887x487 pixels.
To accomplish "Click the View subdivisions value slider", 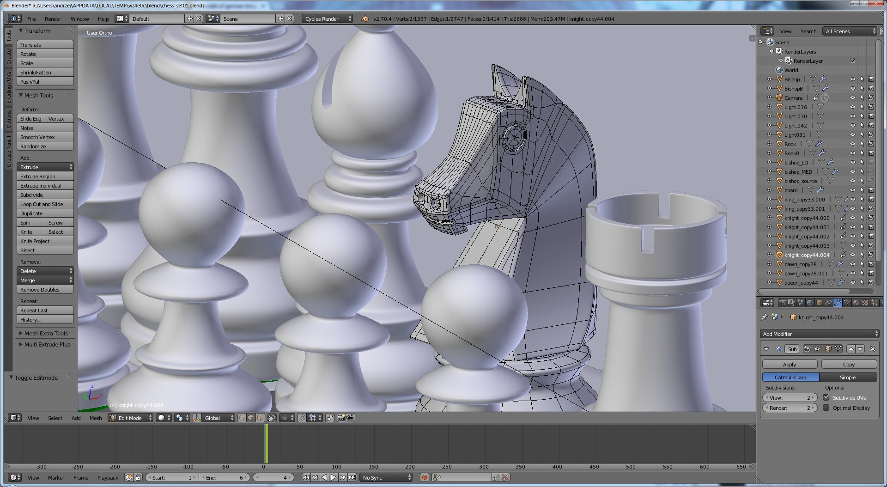I will tap(790, 397).
